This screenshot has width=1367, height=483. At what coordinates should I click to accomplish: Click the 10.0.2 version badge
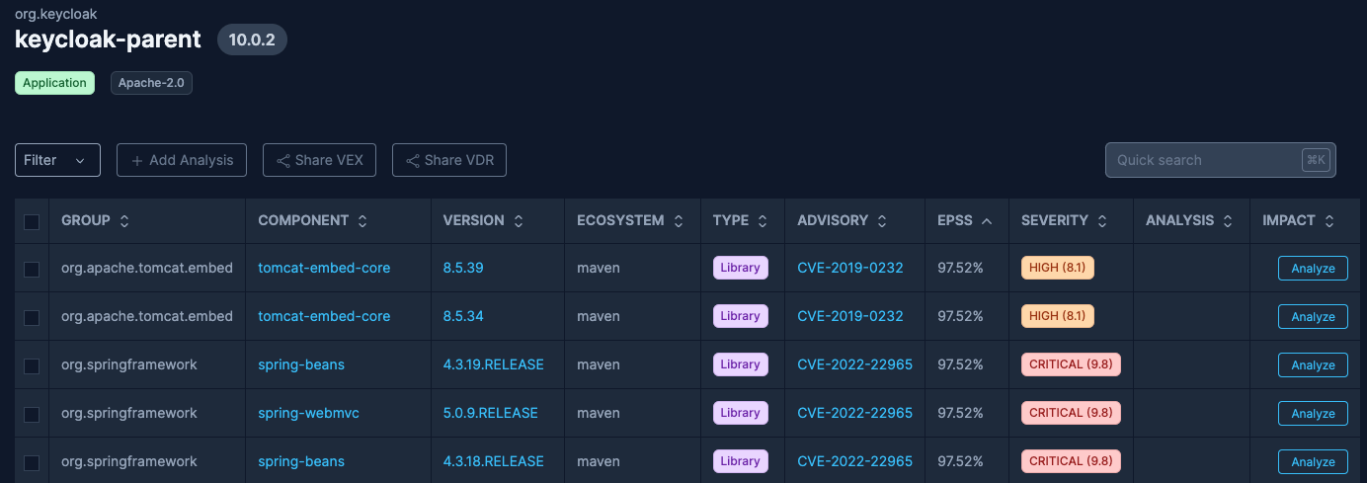click(x=252, y=40)
